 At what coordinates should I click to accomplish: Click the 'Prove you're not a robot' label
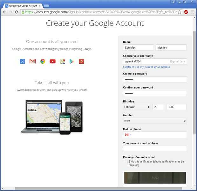coord(139,157)
